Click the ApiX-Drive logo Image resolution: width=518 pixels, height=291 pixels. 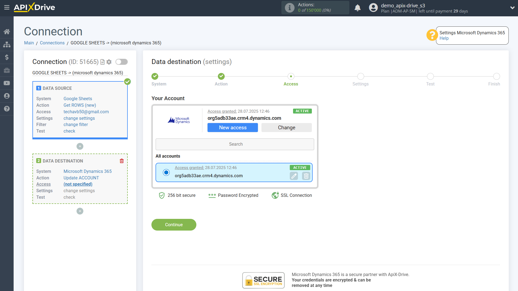click(34, 7)
